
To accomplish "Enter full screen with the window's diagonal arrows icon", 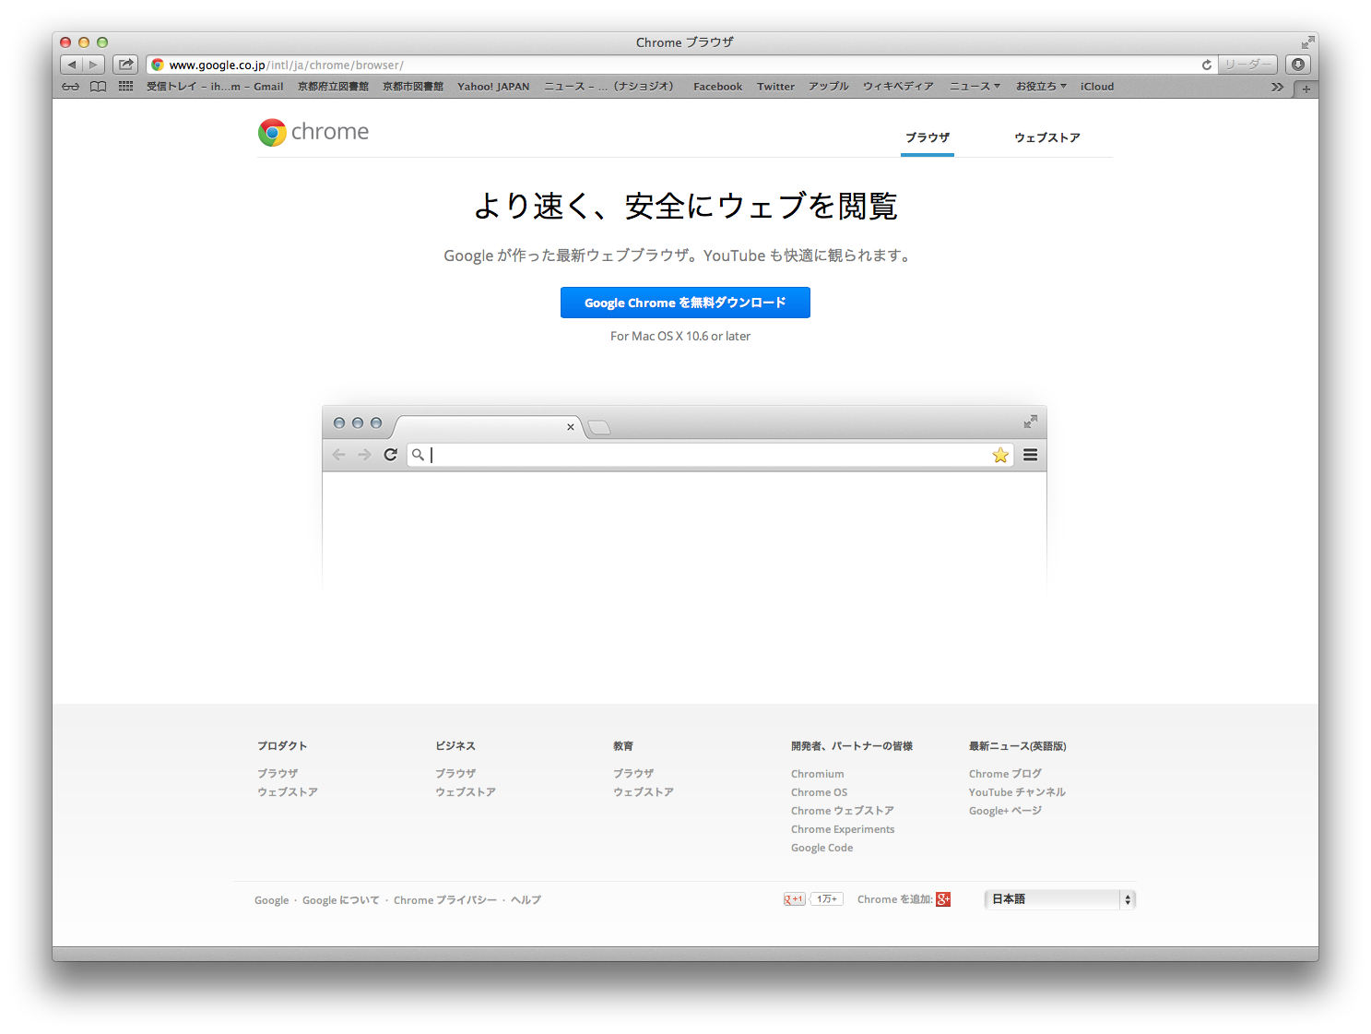I will (x=1307, y=42).
